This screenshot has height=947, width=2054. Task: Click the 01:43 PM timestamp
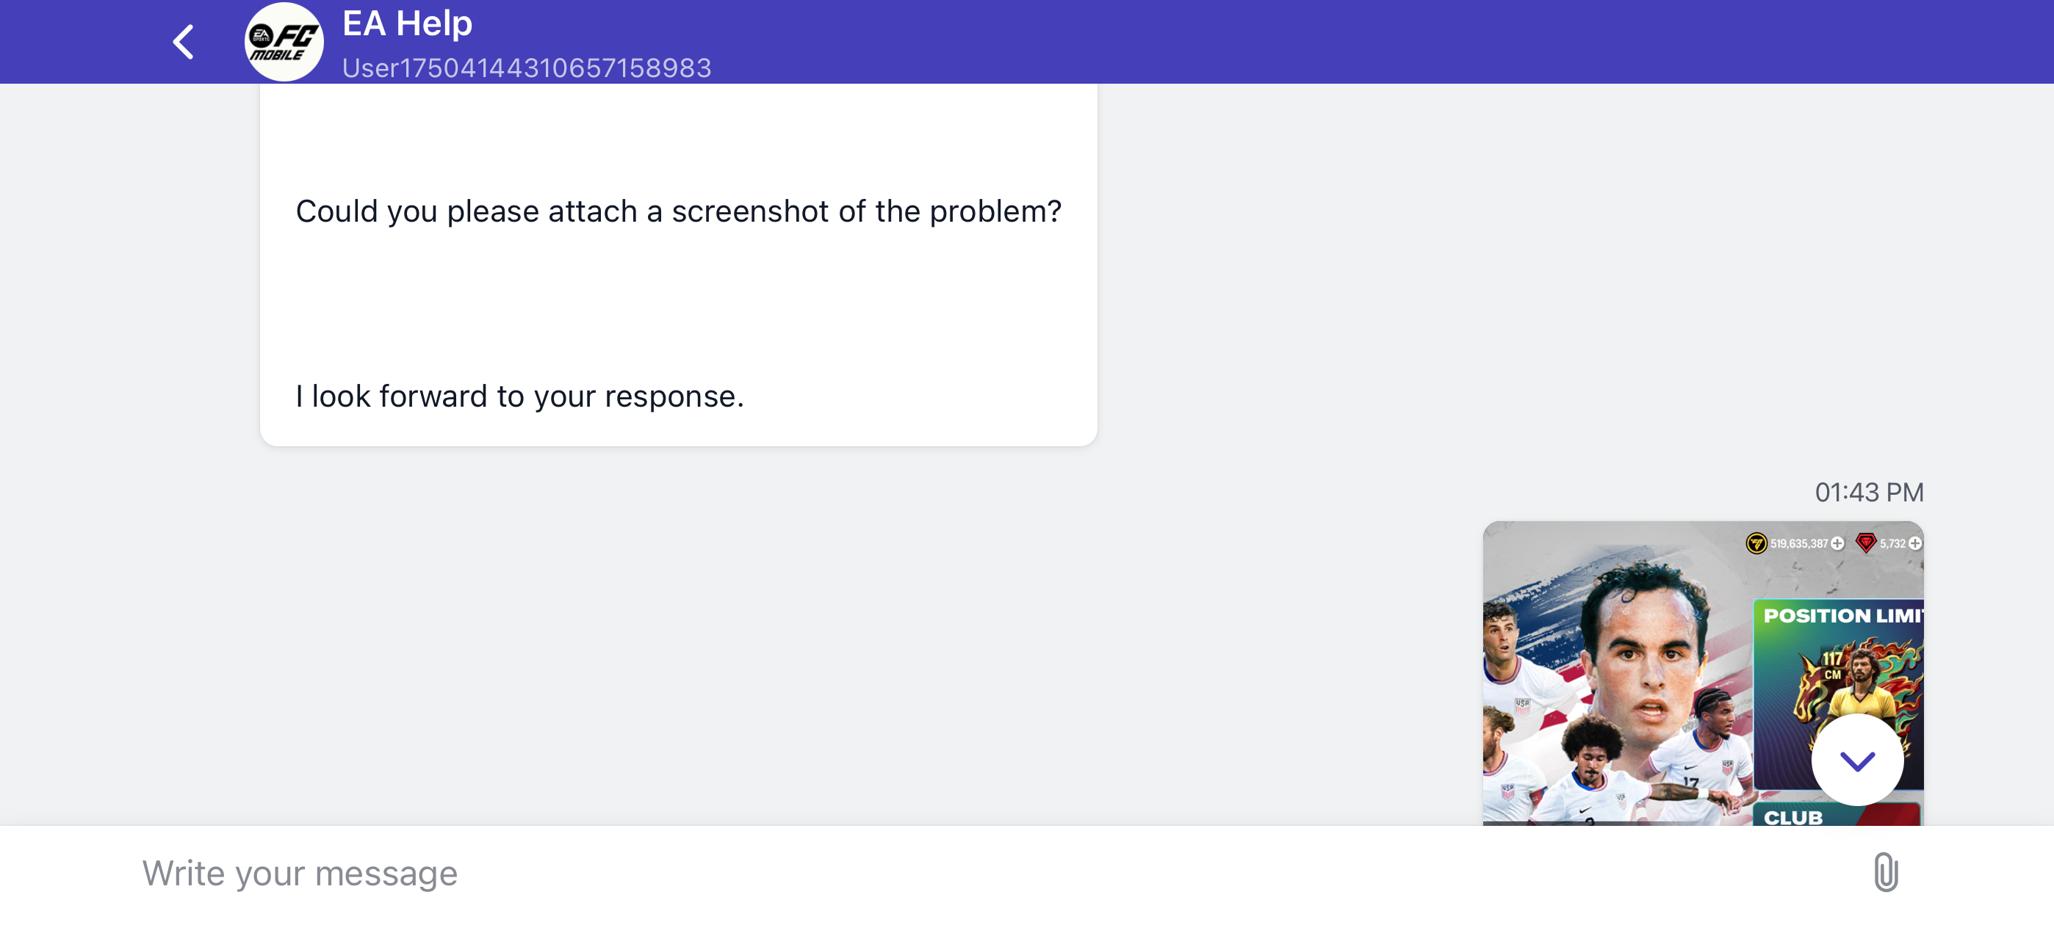(x=1869, y=492)
